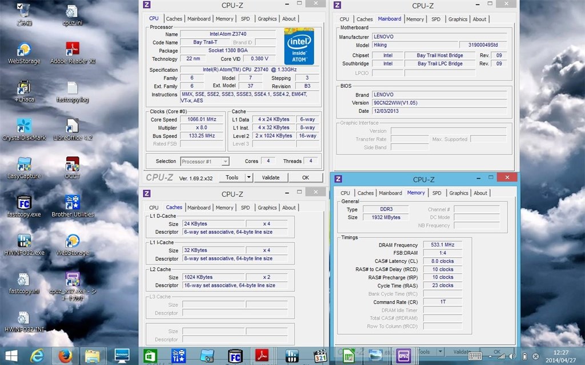Image resolution: width=585 pixels, height=365 pixels.
Task: Click the L2 Cache Size '1024 KBytes' in the Caches window
Action: pyautogui.click(x=214, y=277)
